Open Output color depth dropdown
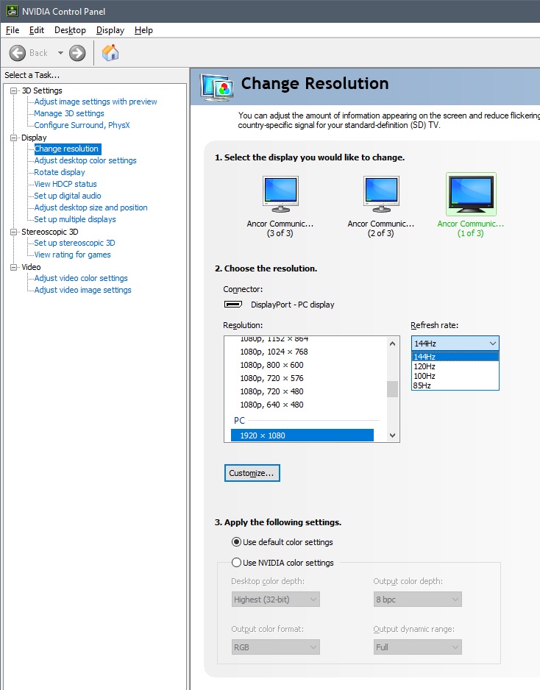Image resolution: width=540 pixels, height=690 pixels. click(418, 600)
